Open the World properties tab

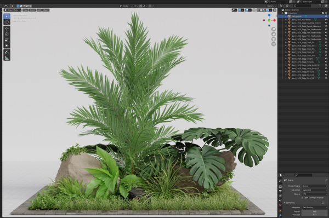[x=281, y=205]
